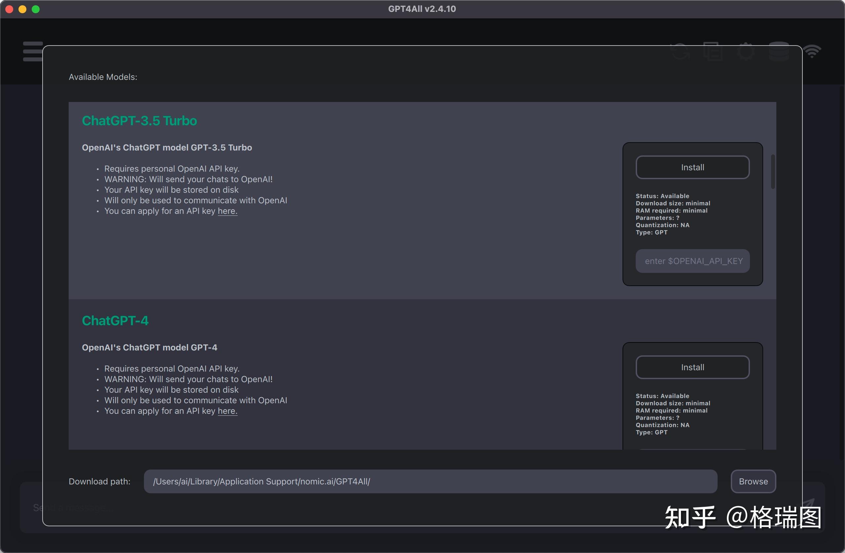Click the OPENAI_API_KEY entry field

[x=692, y=261]
